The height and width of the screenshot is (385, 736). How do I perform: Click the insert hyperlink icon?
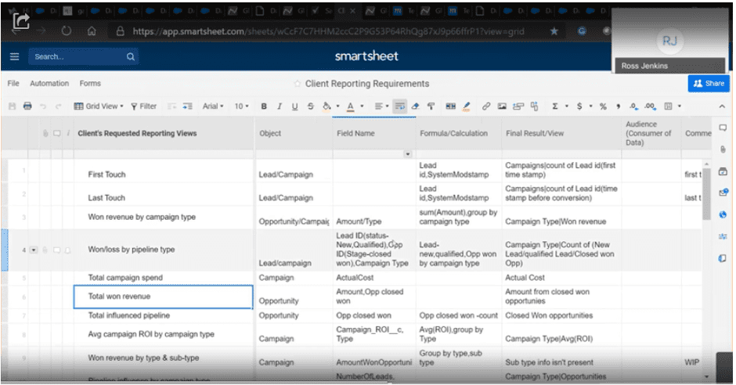[x=486, y=106]
